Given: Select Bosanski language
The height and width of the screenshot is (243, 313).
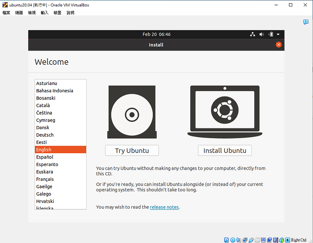Looking at the screenshot, I should click(x=60, y=98).
